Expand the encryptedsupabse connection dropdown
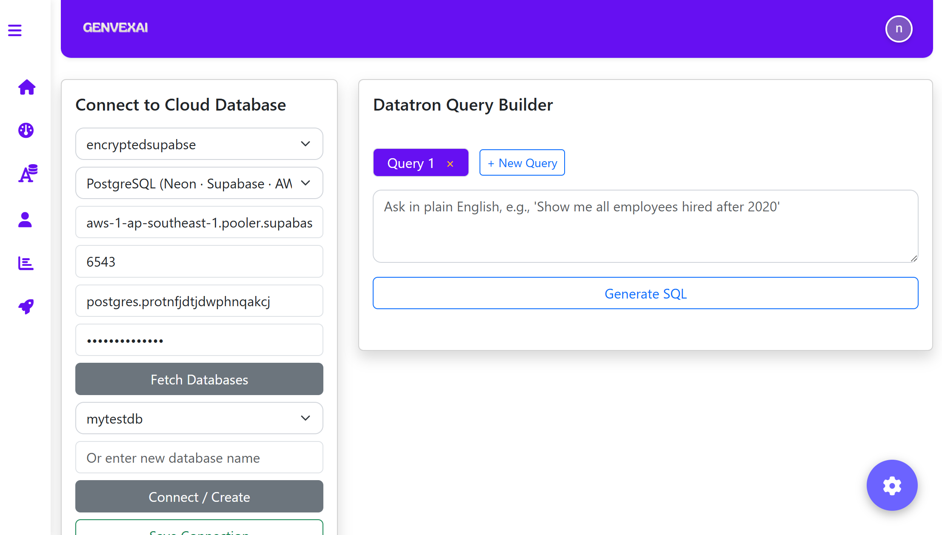Screen dimensions: 942x535 (x=199, y=144)
